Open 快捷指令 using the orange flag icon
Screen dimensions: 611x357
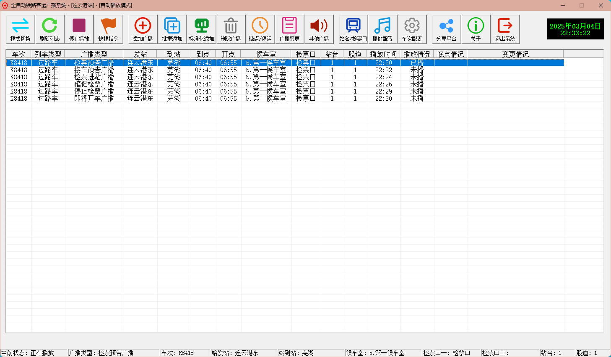coord(108,29)
